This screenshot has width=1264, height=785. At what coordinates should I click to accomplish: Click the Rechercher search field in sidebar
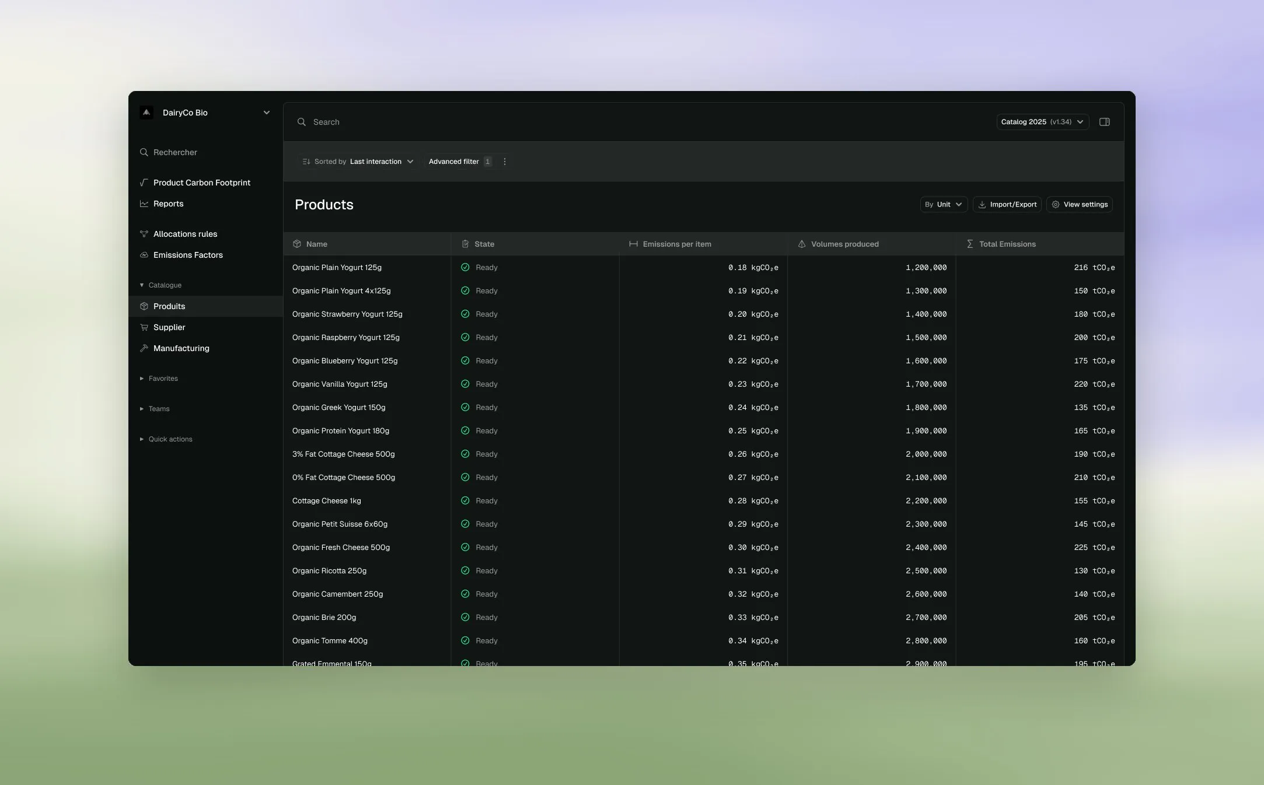point(205,152)
